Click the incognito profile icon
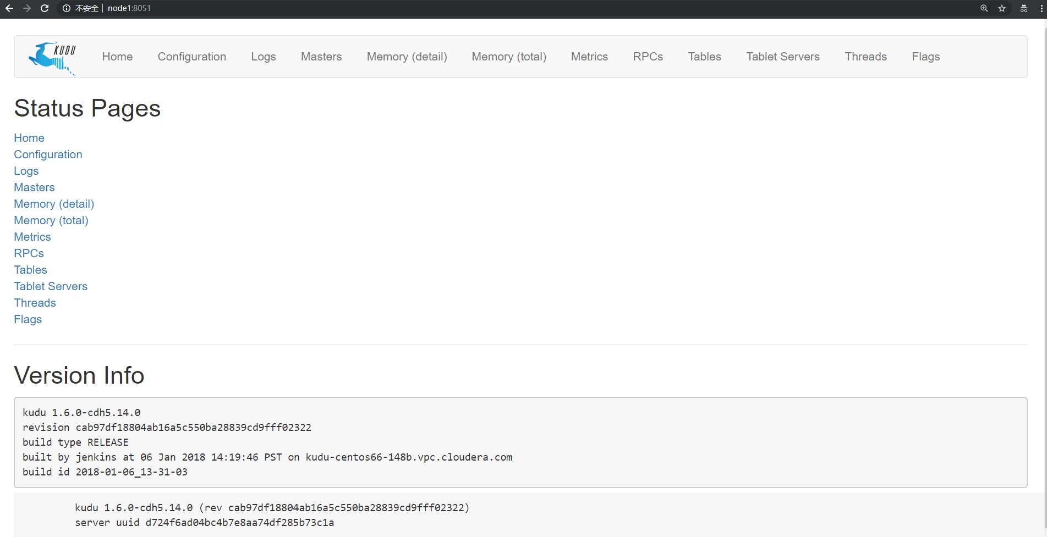The height and width of the screenshot is (537, 1047). coord(1024,8)
